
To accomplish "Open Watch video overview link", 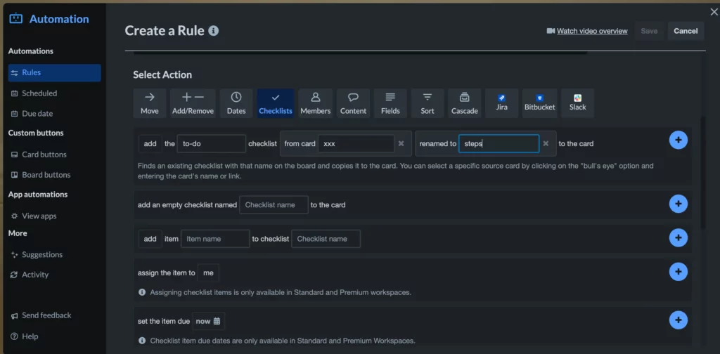I will tap(592, 31).
